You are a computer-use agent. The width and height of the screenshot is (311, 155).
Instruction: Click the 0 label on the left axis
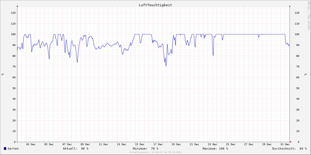coord(15,142)
